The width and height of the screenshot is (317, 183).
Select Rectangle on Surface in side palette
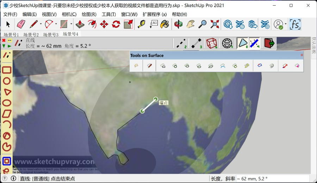click(7, 70)
